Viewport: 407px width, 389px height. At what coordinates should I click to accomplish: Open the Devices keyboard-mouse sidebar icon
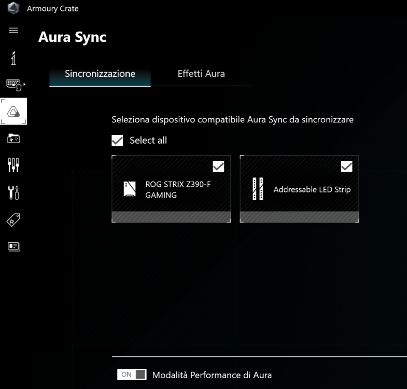tap(13, 85)
